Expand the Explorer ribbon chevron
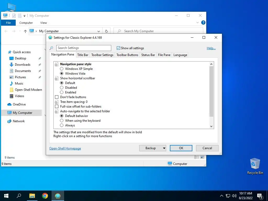 click(198, 23)
